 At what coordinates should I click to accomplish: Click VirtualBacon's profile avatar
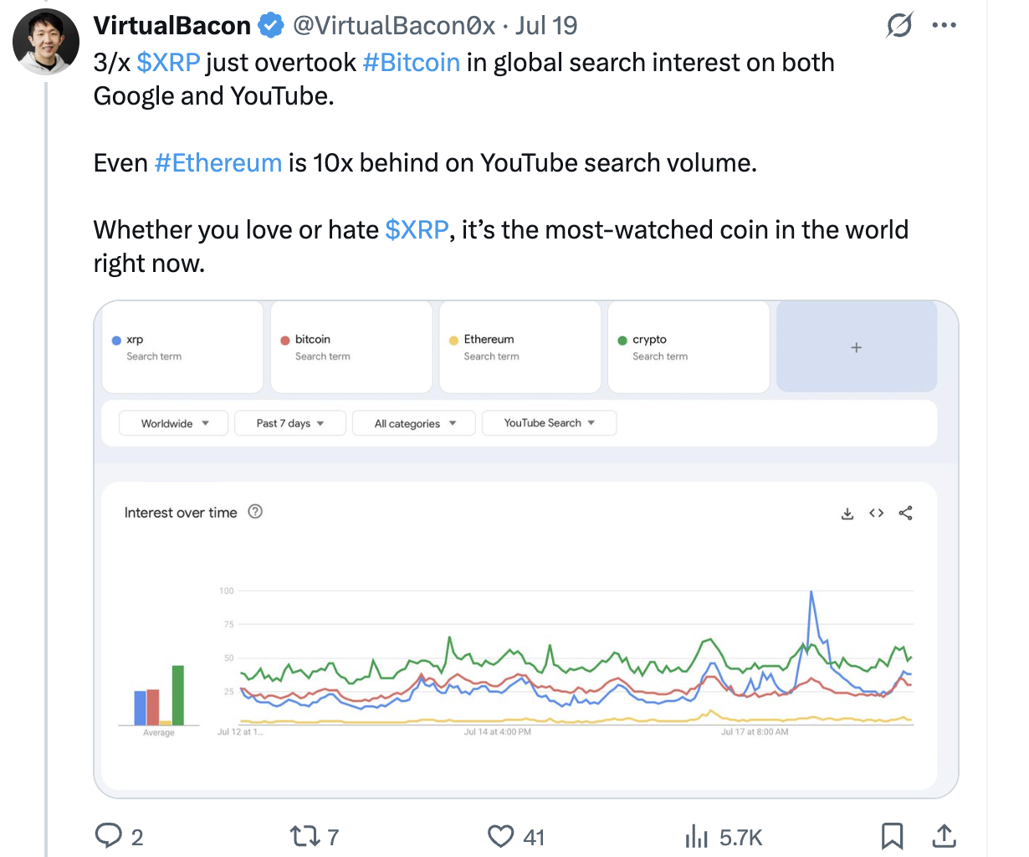46,42
